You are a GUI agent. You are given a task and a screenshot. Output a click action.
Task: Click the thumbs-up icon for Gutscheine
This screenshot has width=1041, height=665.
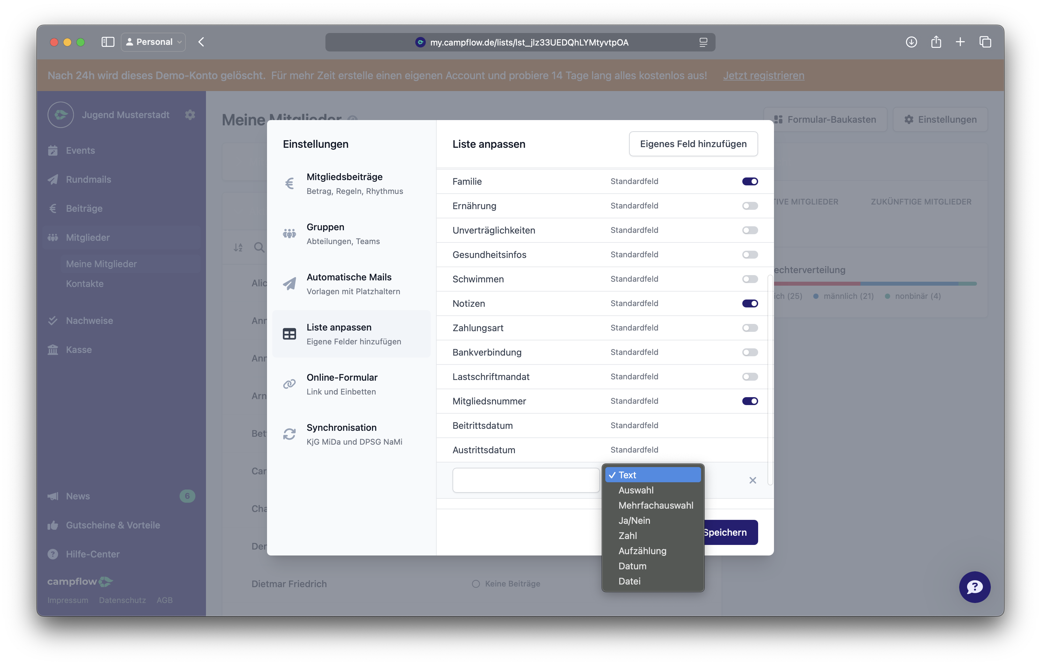pos(53,525)
